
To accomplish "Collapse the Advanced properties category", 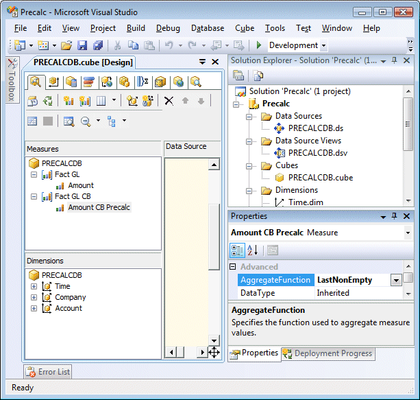I will pos(233,267).
